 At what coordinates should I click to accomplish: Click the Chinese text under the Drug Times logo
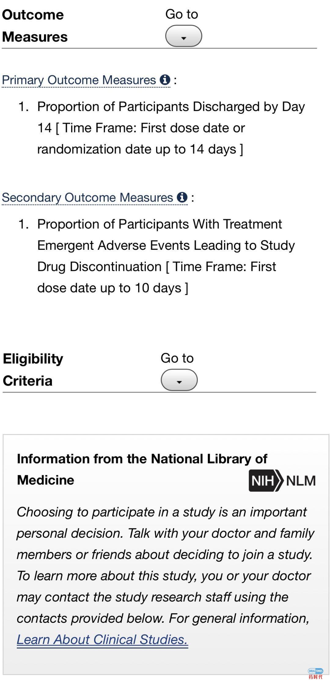(315, 677)
